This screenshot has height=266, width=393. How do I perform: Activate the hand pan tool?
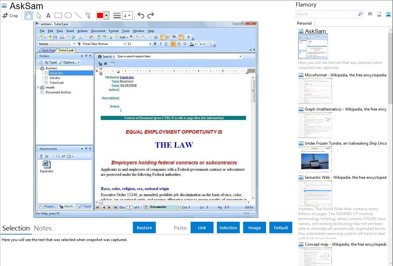coord(29,15)
